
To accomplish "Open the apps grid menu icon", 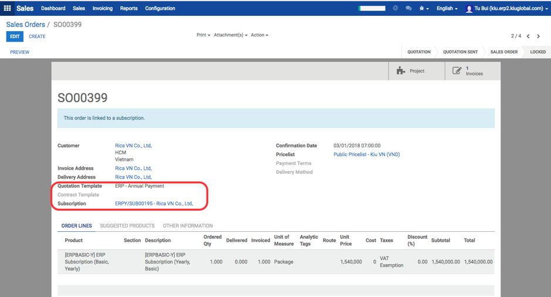I will pyautogui.click(x=7, y=8).
